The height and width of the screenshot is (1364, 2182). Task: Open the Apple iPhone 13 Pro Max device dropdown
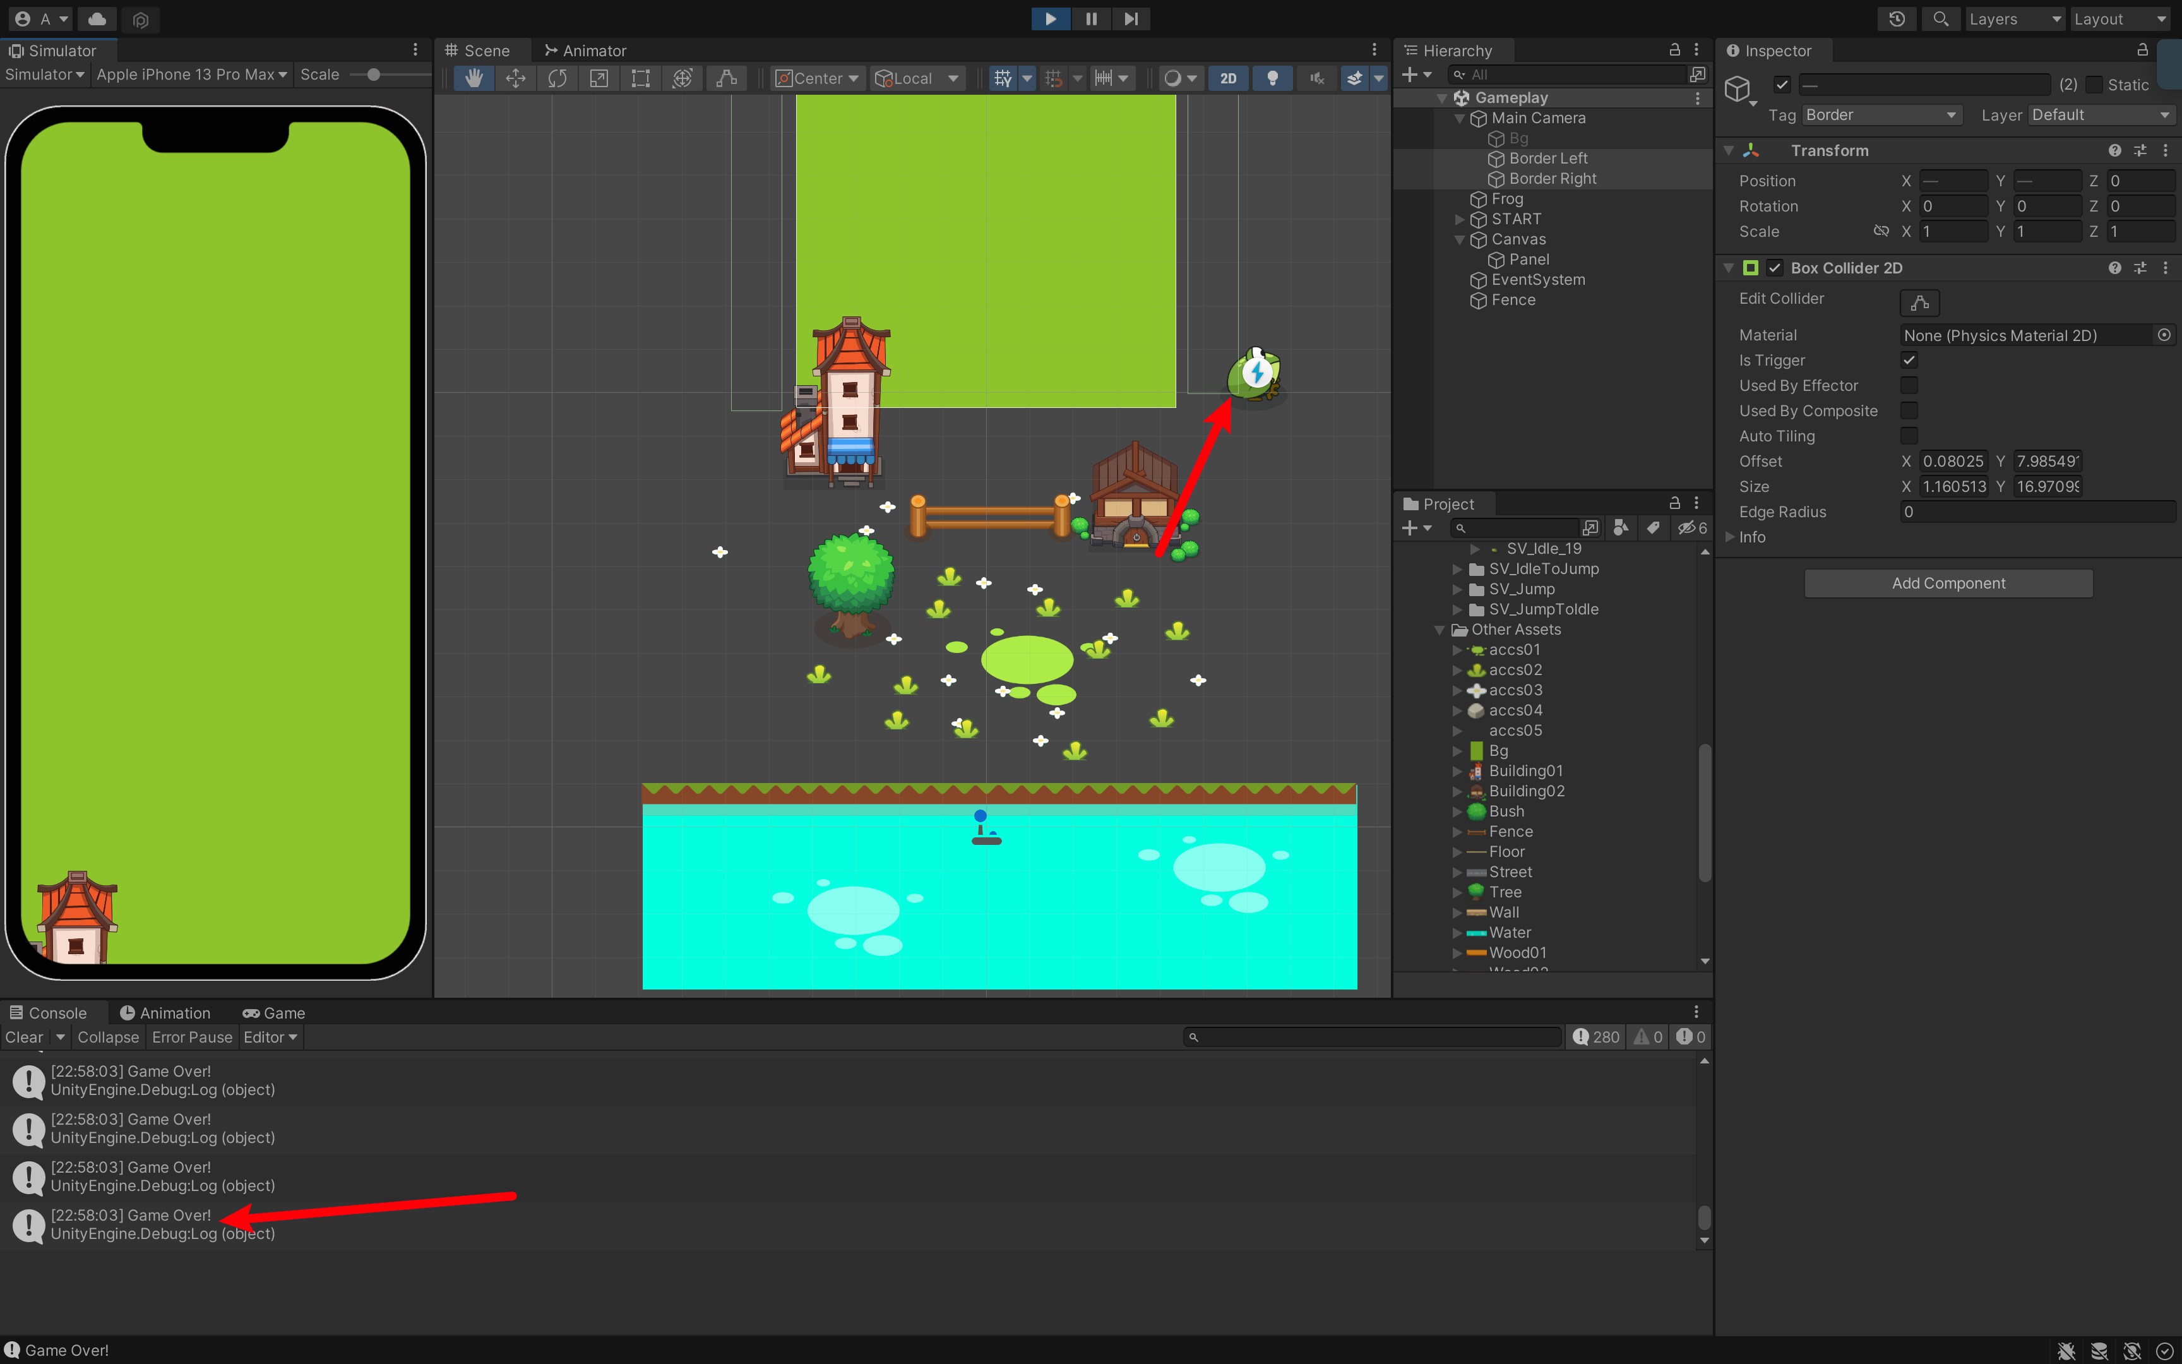coord(191,75)
